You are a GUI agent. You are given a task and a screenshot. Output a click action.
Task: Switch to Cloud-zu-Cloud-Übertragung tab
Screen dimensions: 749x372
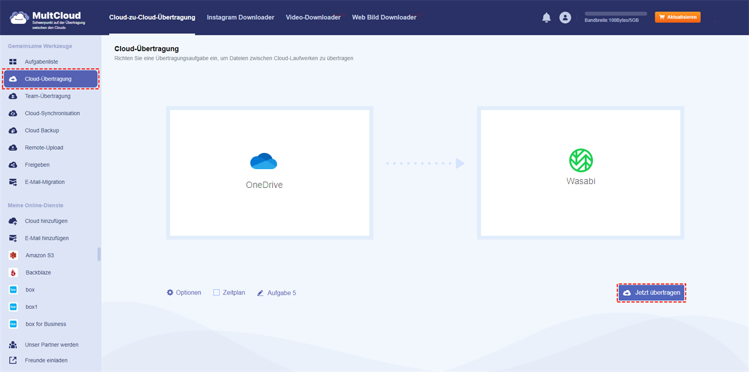click(152, 17)
